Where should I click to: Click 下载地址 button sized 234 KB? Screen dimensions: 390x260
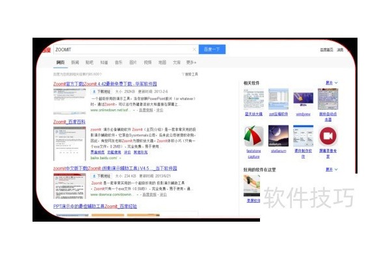click(101, 176)
